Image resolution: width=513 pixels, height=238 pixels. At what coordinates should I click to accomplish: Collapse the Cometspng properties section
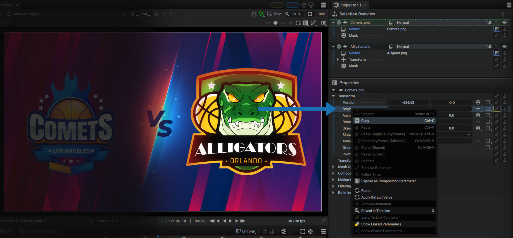(333, 90)
